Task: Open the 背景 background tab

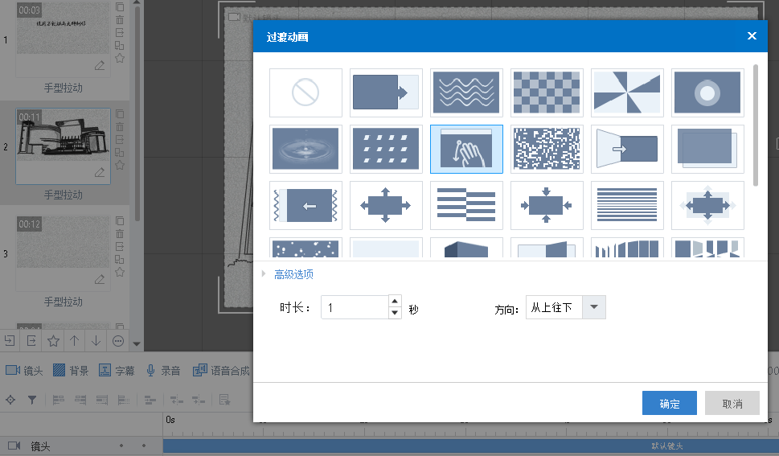Action: 70,371
